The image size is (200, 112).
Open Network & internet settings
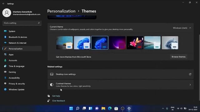click(x=22, y=43)
